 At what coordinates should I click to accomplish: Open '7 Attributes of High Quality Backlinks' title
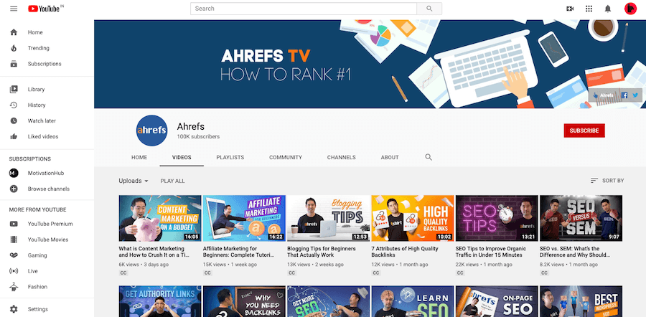point(405,252)
